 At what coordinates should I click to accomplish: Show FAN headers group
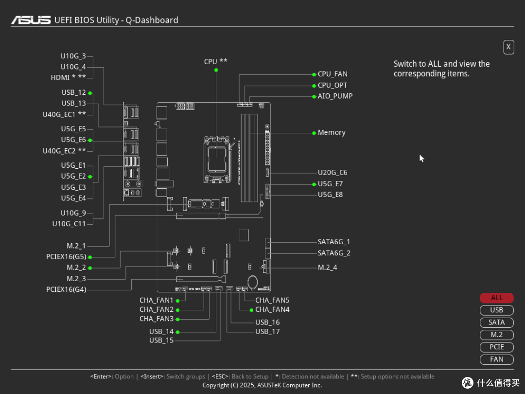click(496, 359)
